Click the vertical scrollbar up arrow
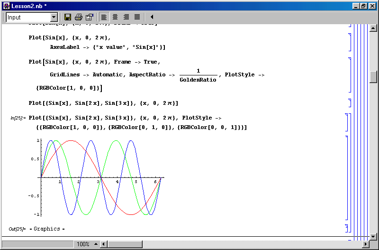The image size is (379, 250). click(x=373, y=28)
